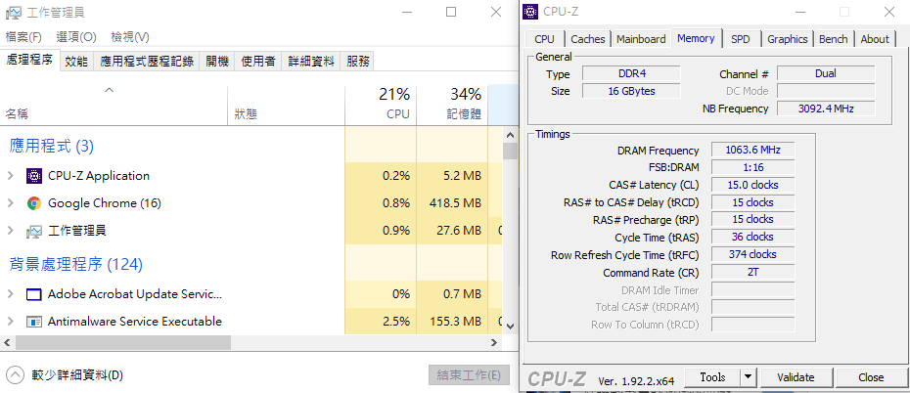Click the Google Chrome process icon
Viewport: 910px width, 393px height.
(34, 203)
